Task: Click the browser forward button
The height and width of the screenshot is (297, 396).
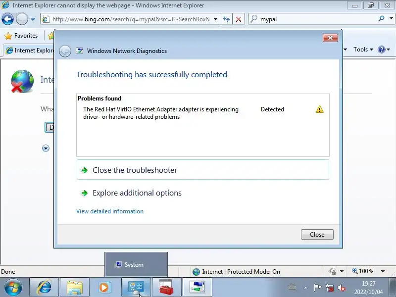Action: (22, 19)
